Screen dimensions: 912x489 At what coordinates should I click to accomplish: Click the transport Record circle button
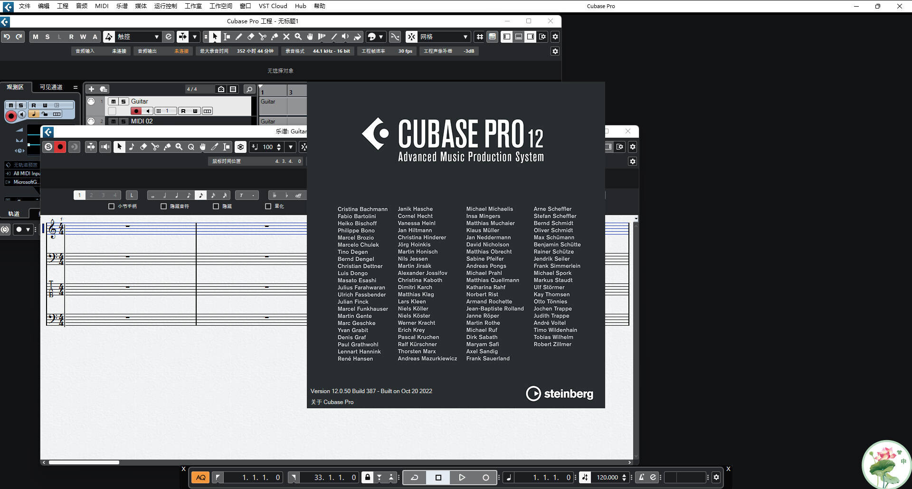point(485,478)
